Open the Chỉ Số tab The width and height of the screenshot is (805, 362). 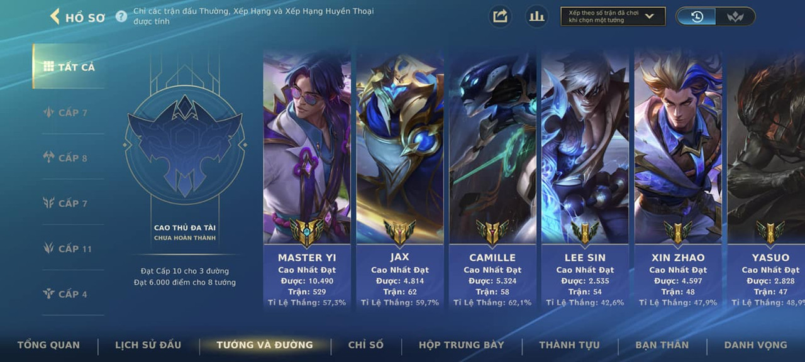pos(366,344)
